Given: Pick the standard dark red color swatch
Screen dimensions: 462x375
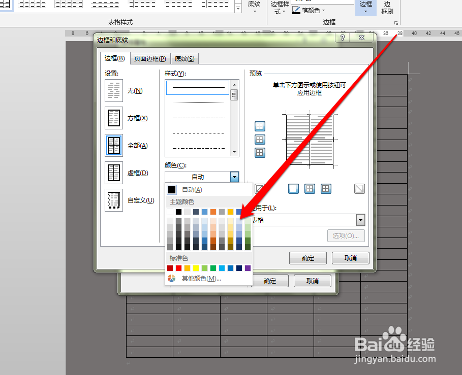Looking at the screenshot, I should coord(170,268).
